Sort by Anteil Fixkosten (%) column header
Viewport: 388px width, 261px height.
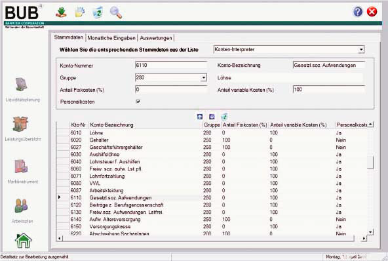click(x=245, y=125)
